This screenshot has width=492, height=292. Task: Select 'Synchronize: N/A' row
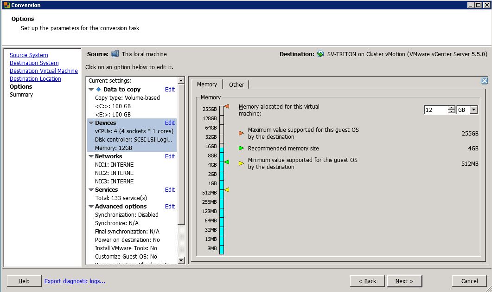click(117, 223)
